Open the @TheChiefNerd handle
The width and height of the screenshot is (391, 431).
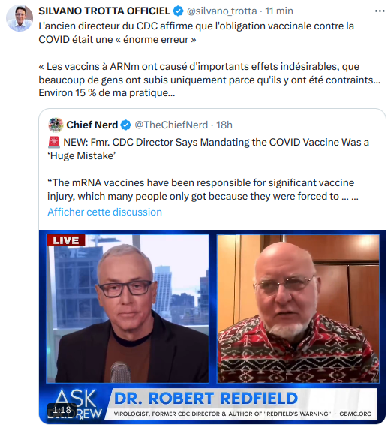171,125
